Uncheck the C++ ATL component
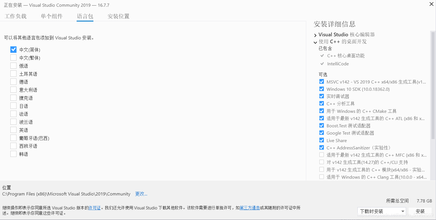The width and height of the screenshot is (436, 220). click(322, 118)
